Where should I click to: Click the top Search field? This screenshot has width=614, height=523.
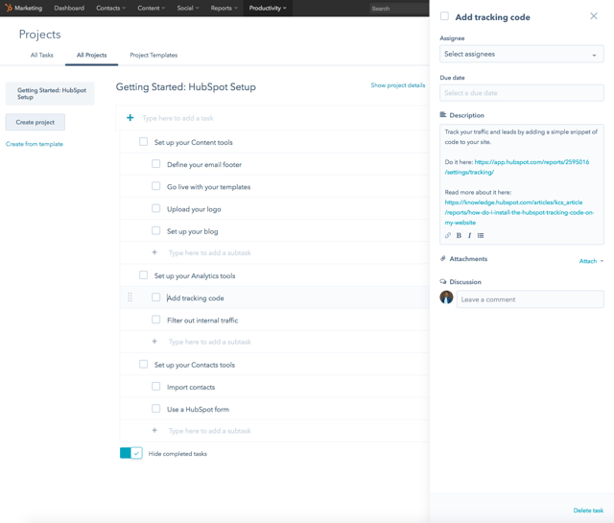399,9
